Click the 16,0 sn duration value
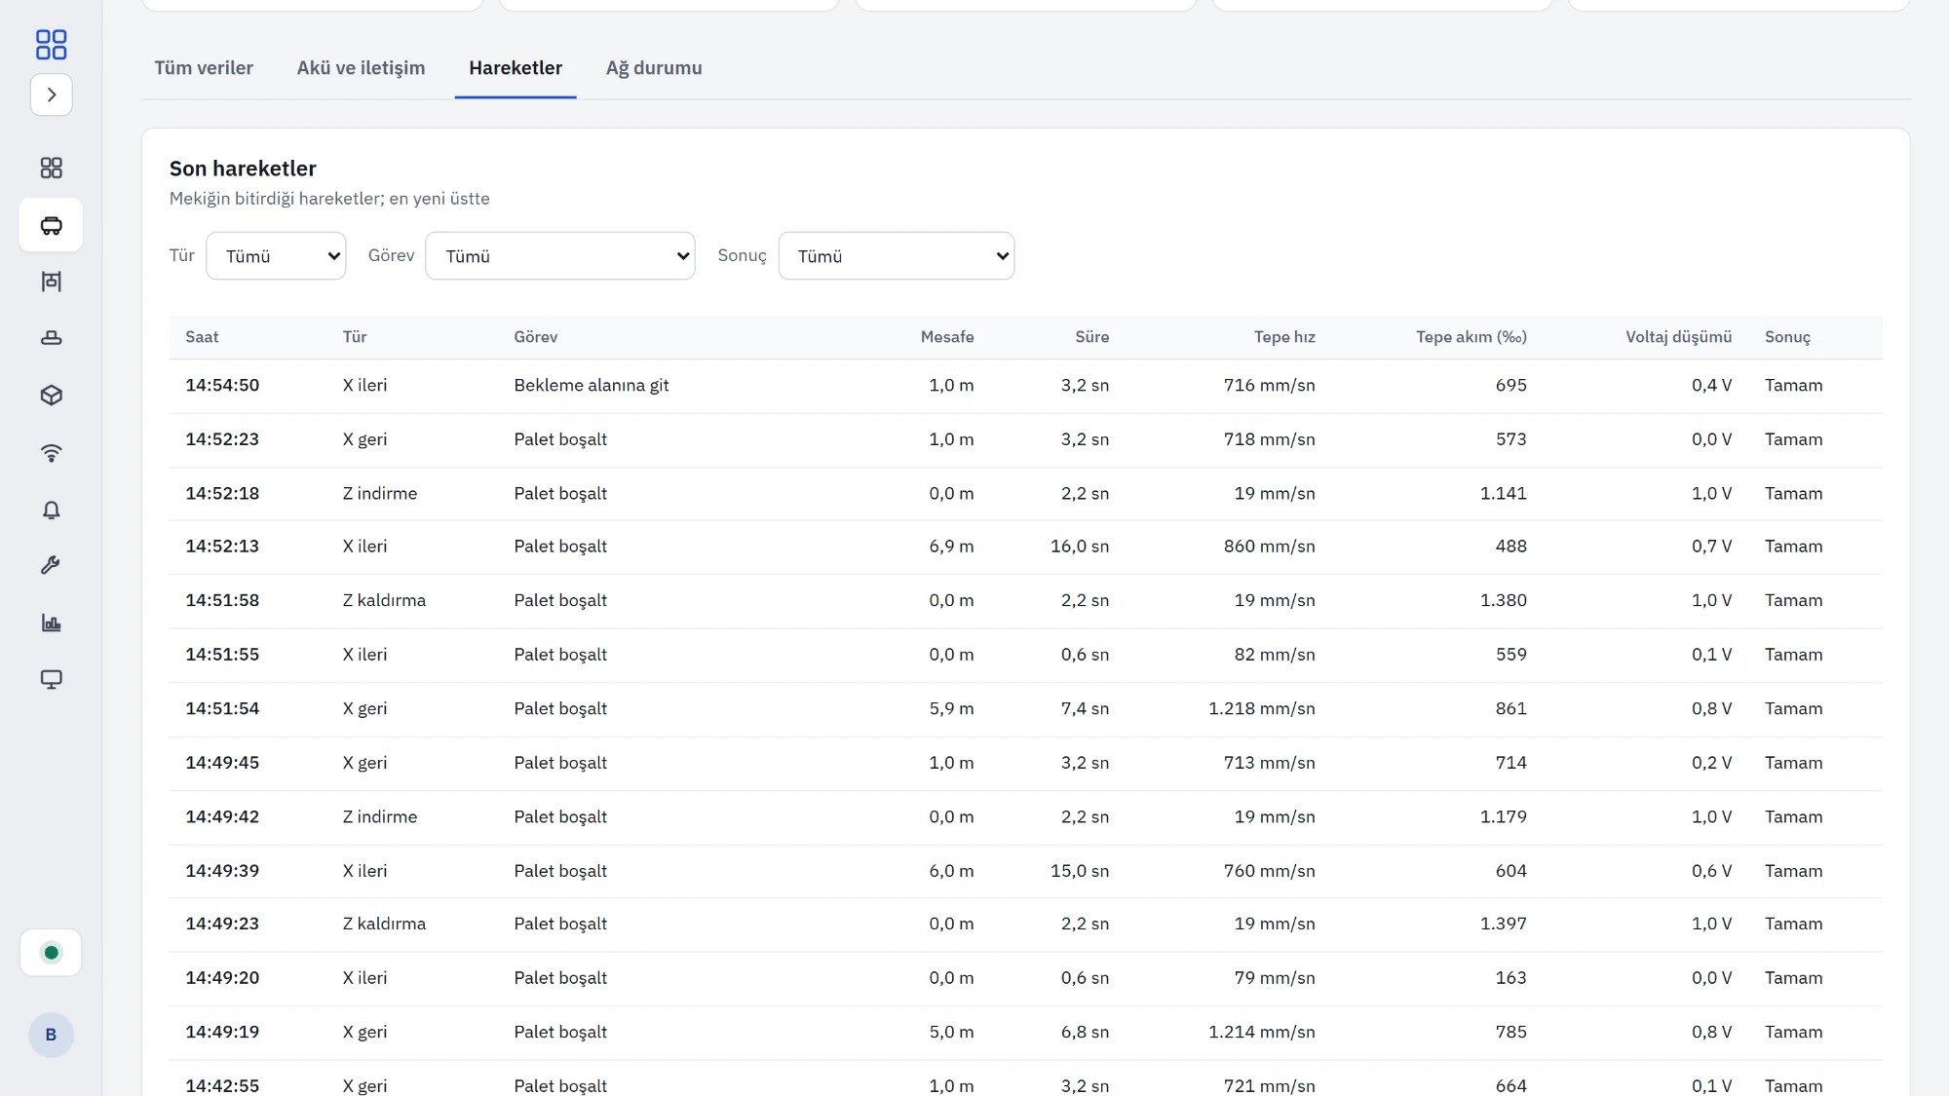Screen dimensions: 1949x1096 (x=1080, y=547)
